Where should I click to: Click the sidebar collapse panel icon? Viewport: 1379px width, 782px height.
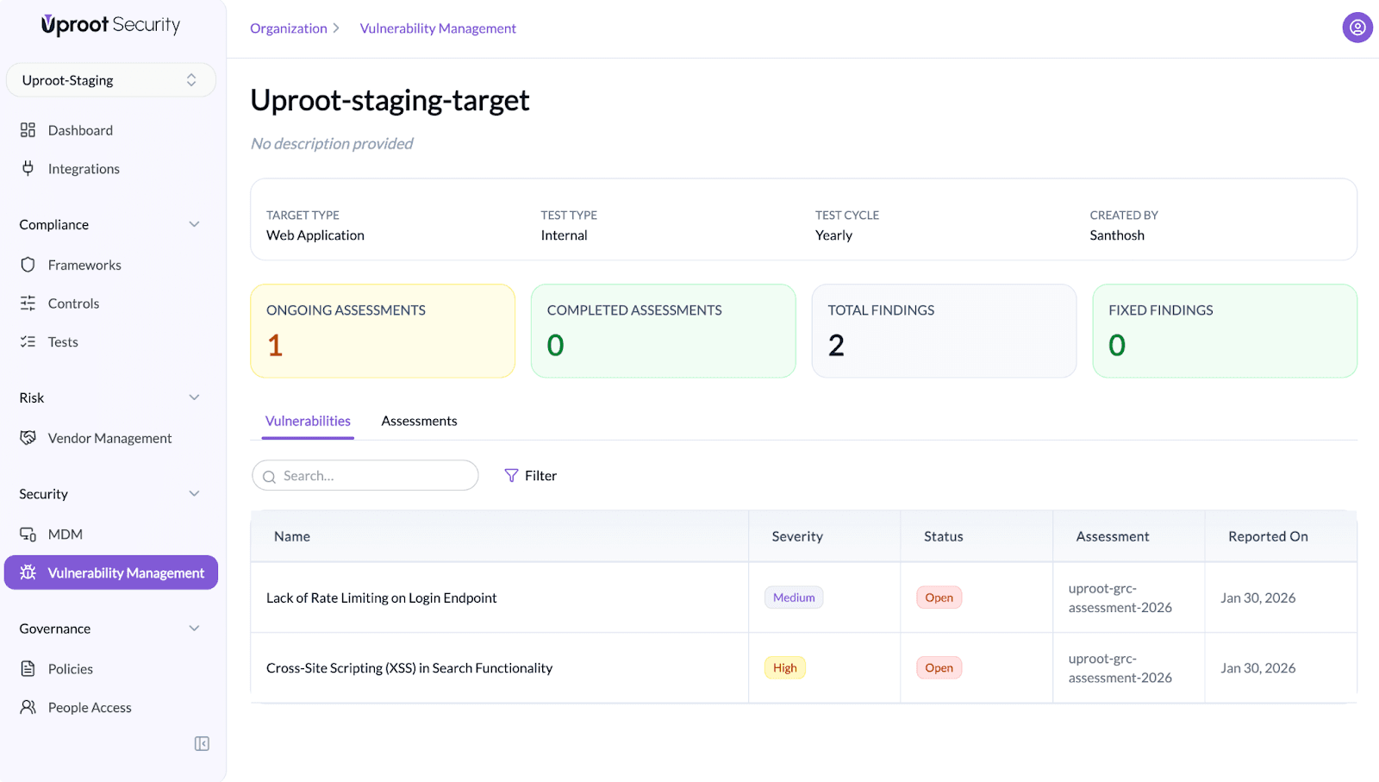202,743
